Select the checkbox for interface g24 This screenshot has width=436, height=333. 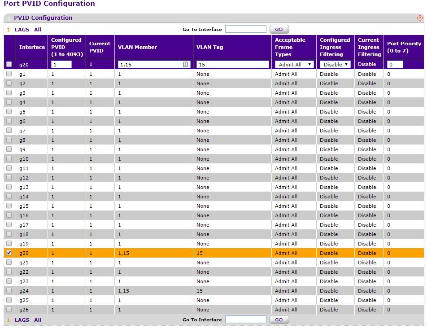(x=9, y=291)
